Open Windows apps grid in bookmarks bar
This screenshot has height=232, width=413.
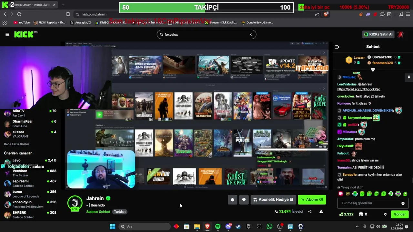[x=5, y=23]
